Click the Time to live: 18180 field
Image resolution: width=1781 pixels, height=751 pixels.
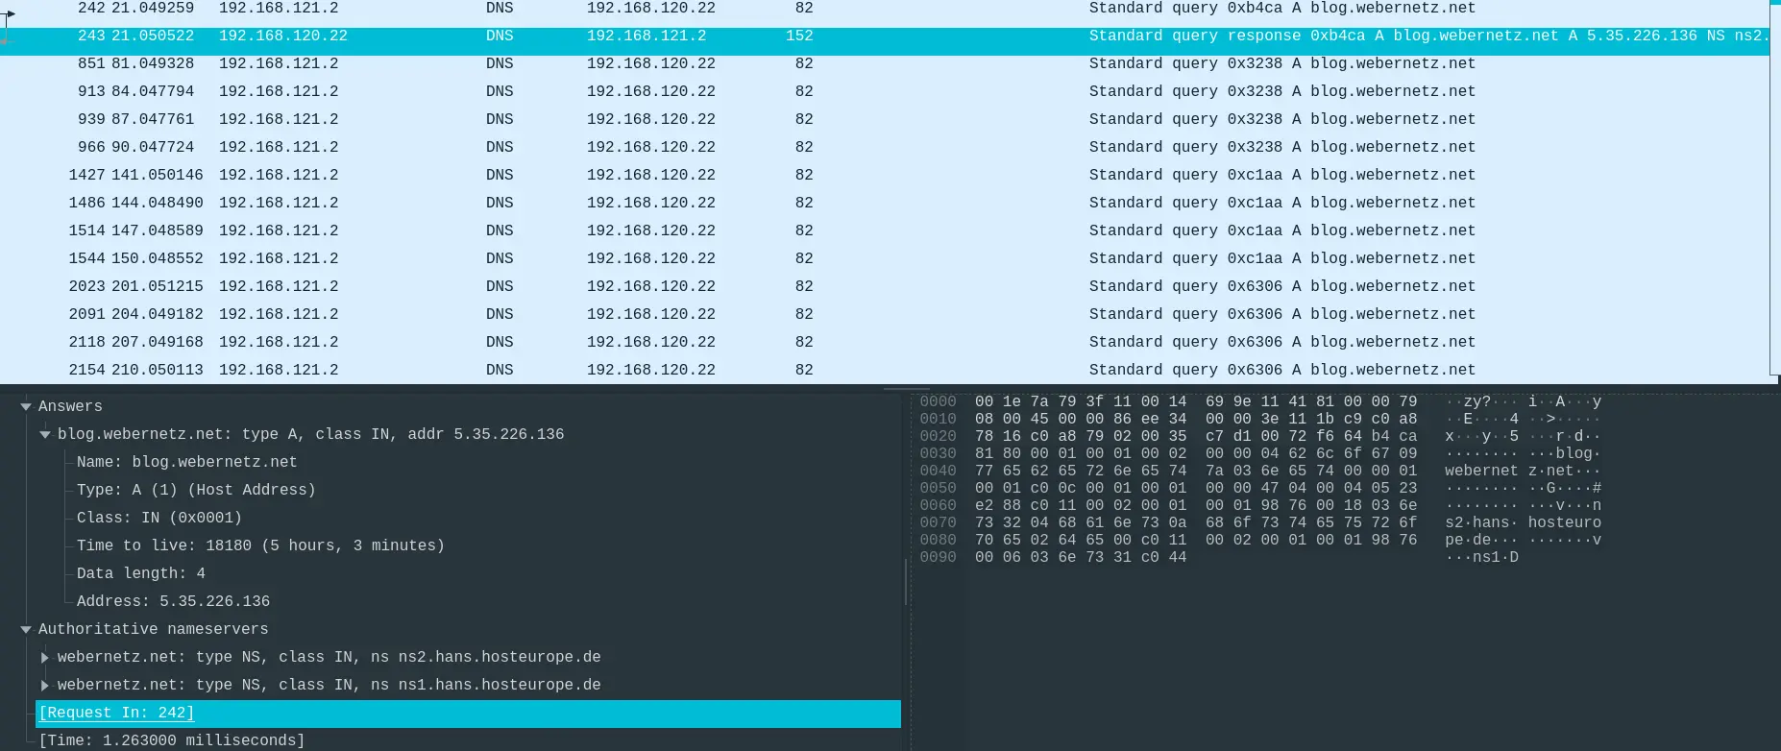(260, 545)
